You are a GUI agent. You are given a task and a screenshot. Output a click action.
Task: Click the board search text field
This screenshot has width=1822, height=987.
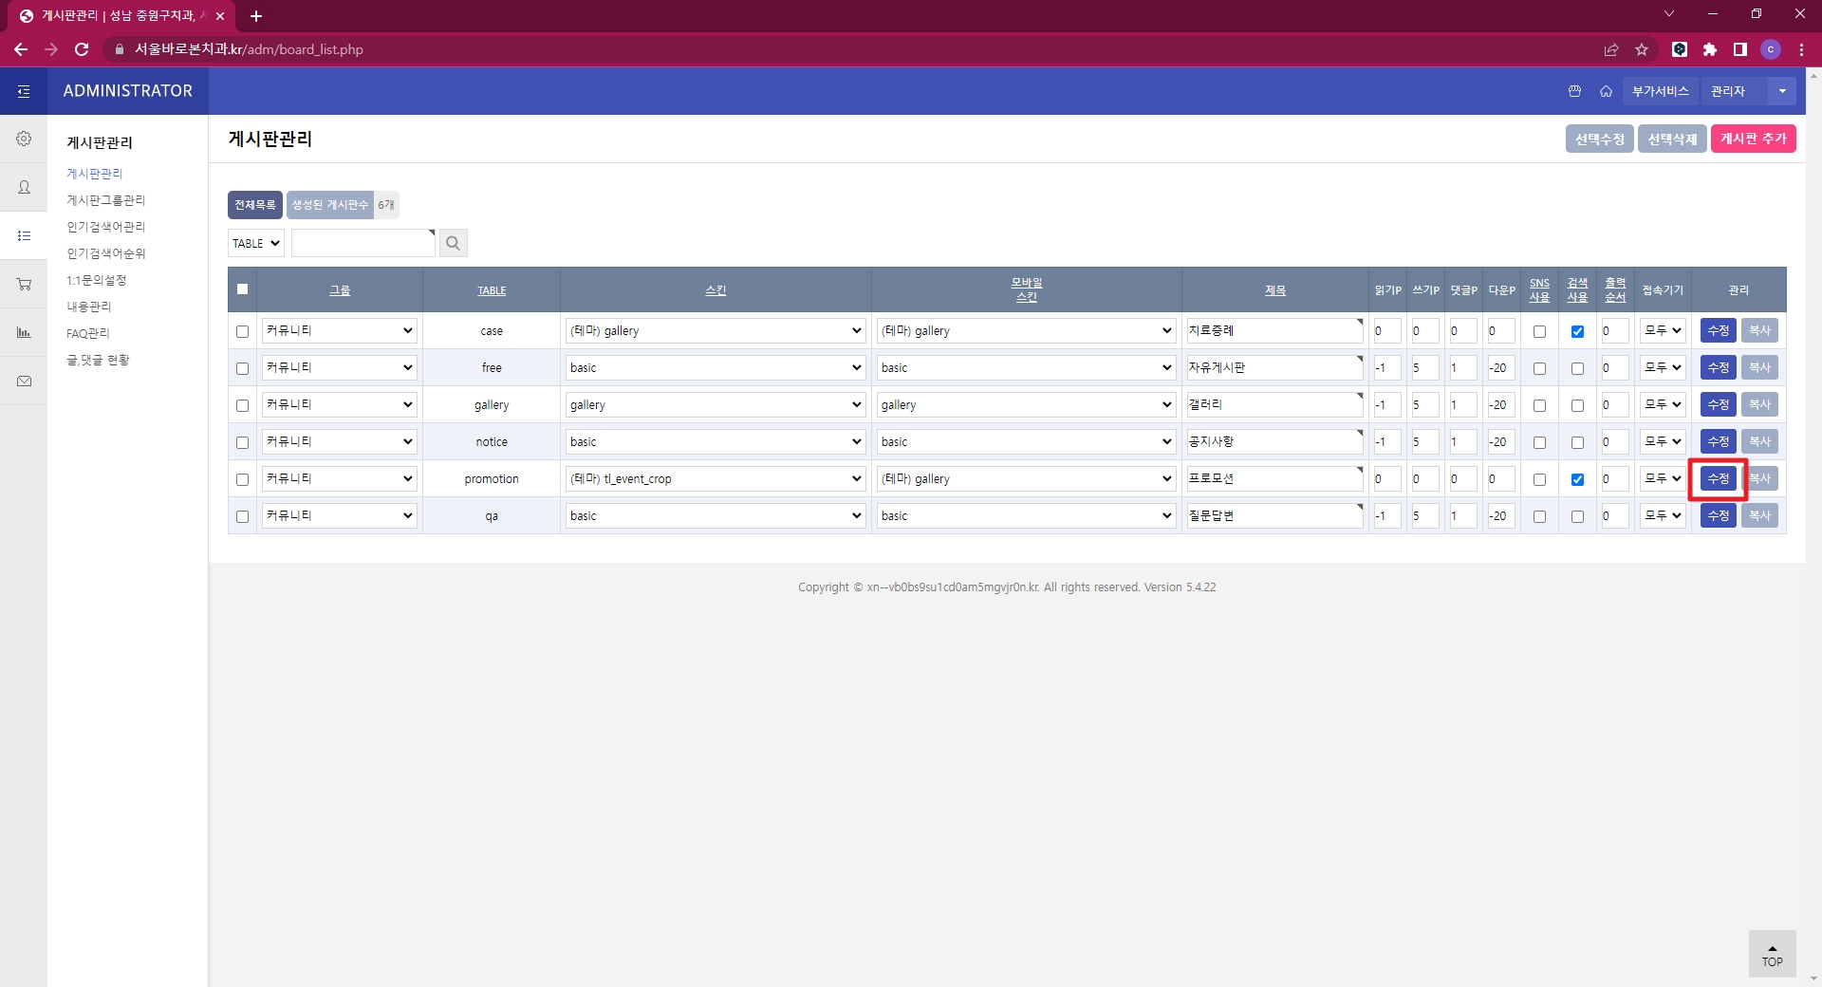[x=363, y=243]
